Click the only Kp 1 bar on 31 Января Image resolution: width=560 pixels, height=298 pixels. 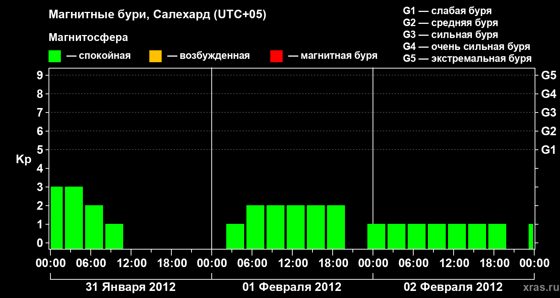tap(114, 236)
